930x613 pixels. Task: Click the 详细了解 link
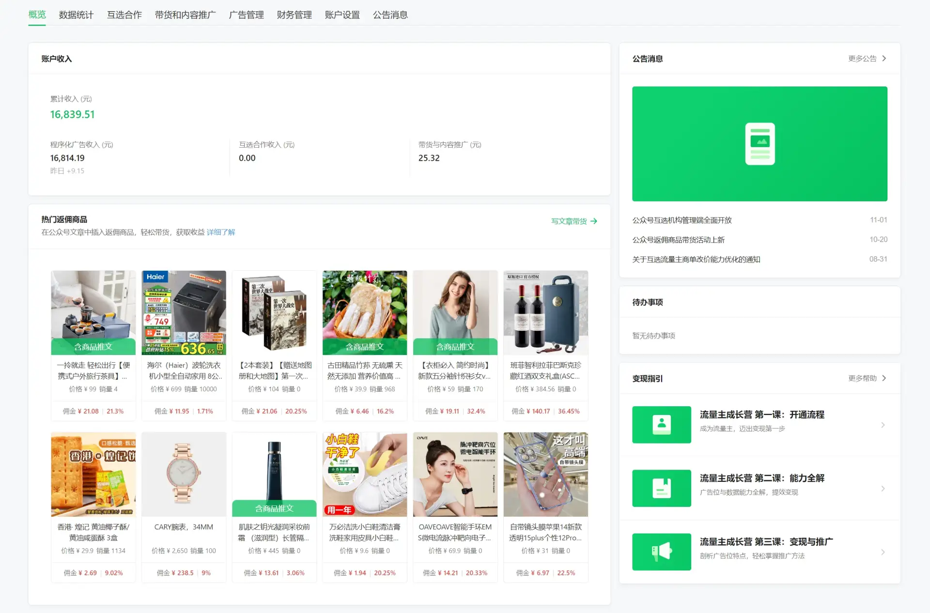click(x=220, y=232)
